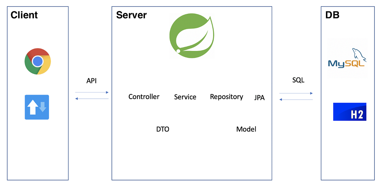Select the H2 database icon
The width and height of the screenshot is (378, 186).
350,112
